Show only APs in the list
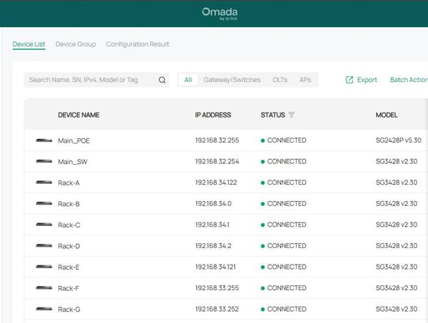 tap(305, 80)
